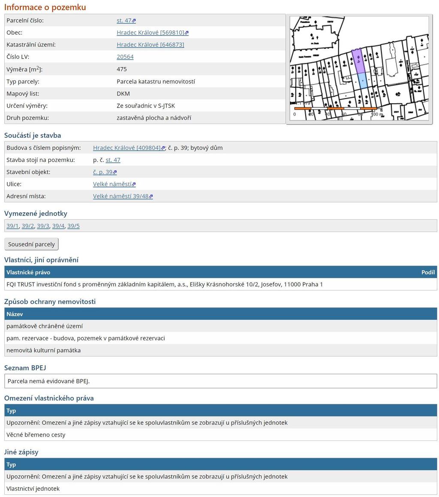This screenshot has width=439, height=497.
Task: Open address point Velké náměstí 39/48
Action: coord(120,196)
